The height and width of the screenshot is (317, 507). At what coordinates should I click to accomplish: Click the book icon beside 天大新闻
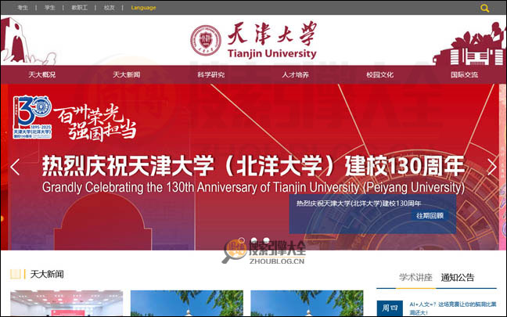[16, 274]
